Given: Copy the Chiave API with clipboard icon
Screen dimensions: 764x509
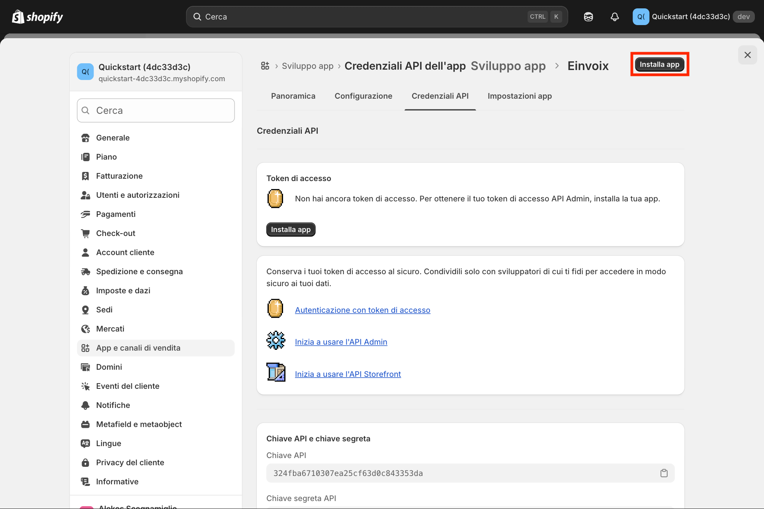Looking at the screenshot, I should 664,473.
